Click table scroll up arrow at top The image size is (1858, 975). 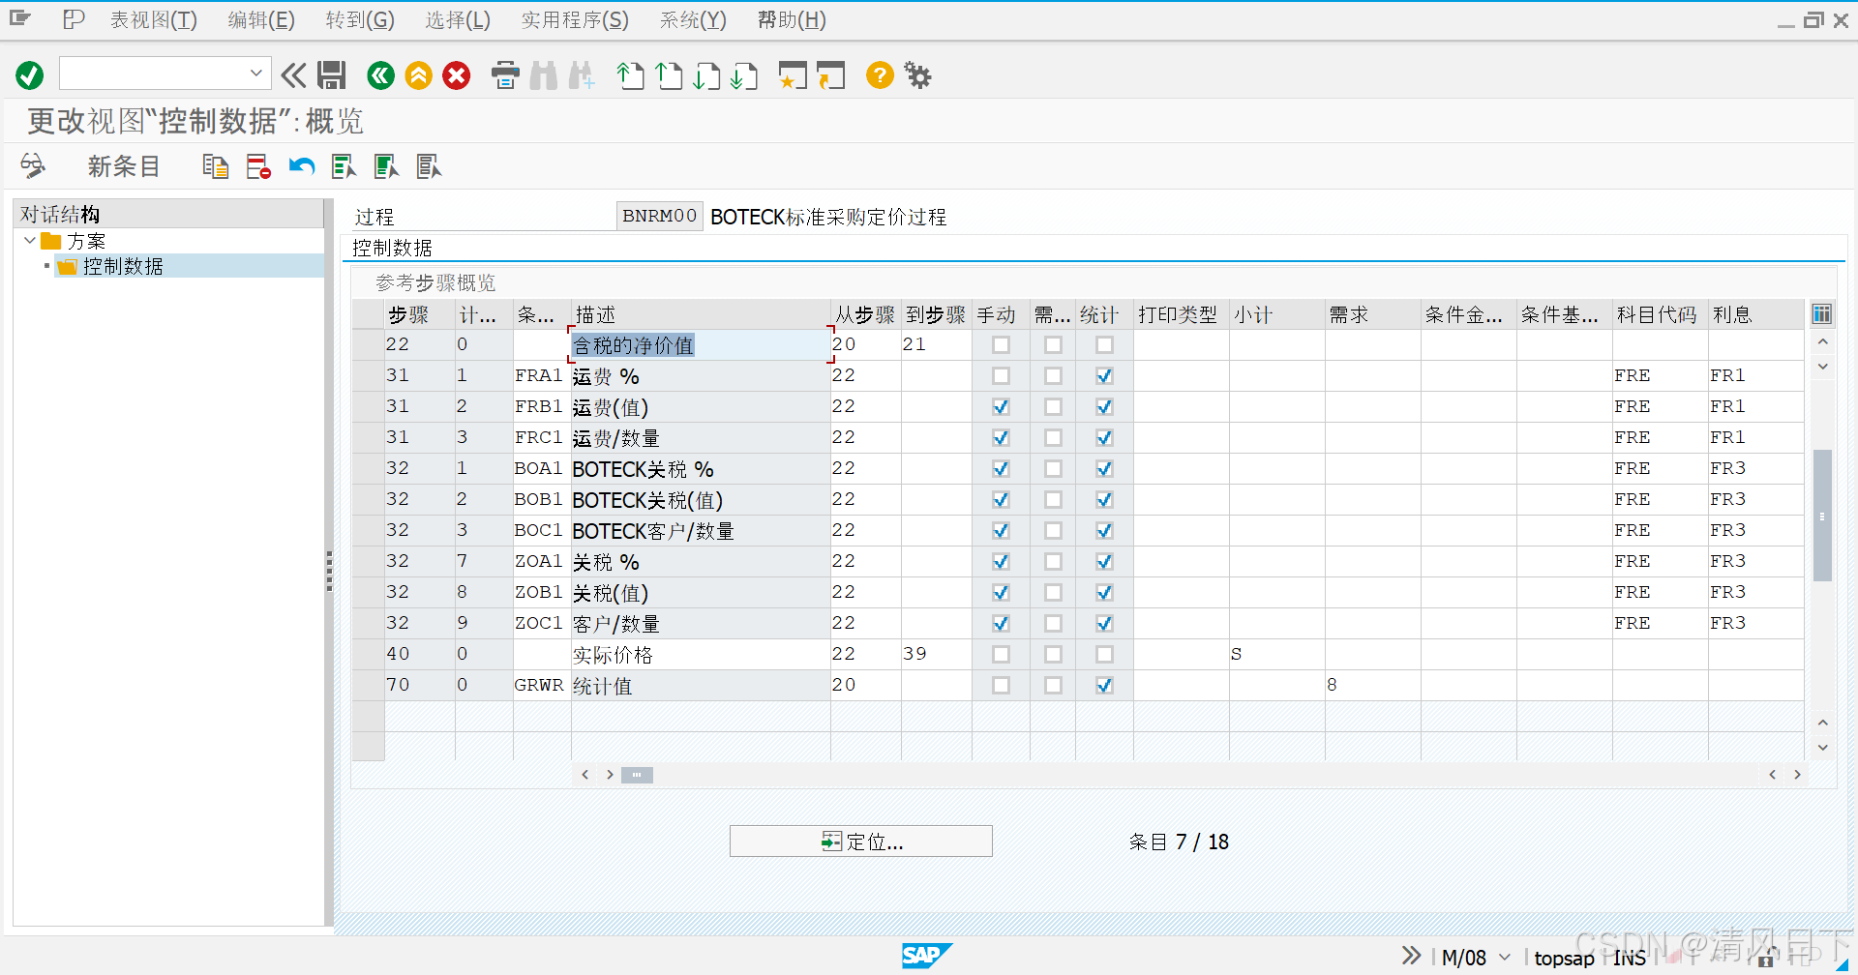1822,341
